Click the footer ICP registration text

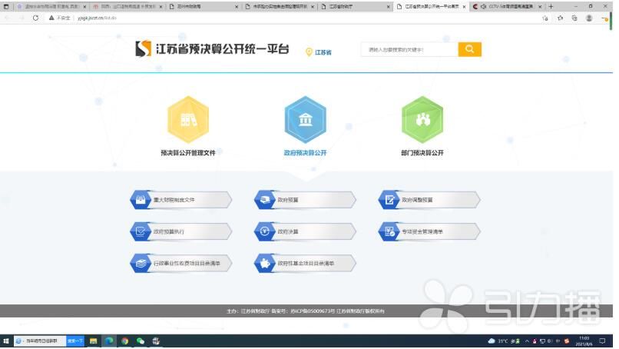313,311
